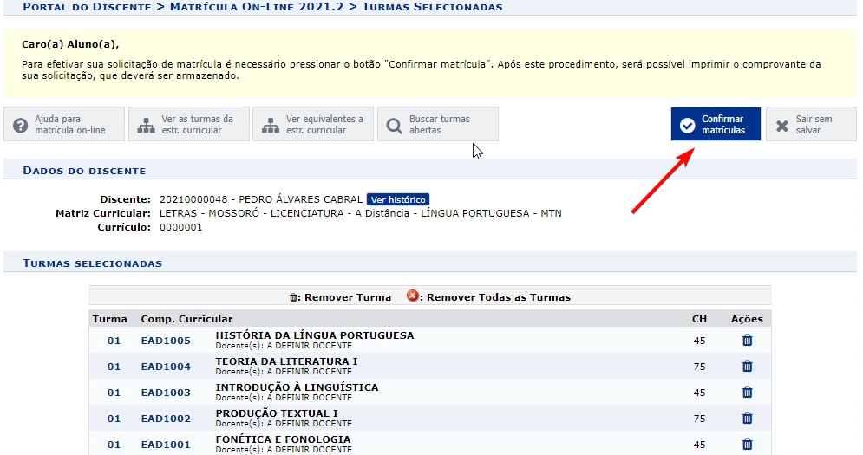
Task: Open Ajuda para matrícula on-line
Action: click(x=64, y=124)
